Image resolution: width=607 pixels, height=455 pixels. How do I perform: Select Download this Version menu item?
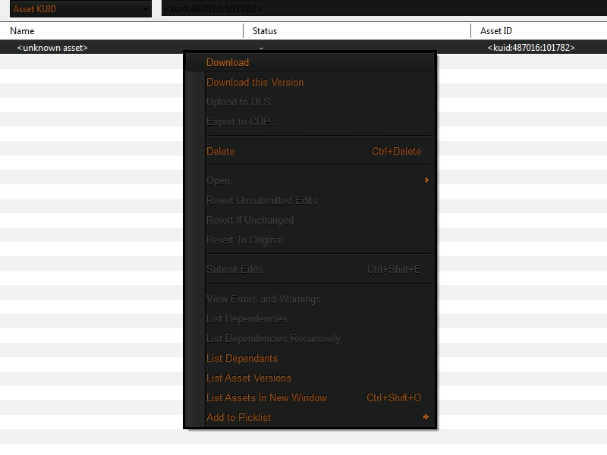point(255,83)
